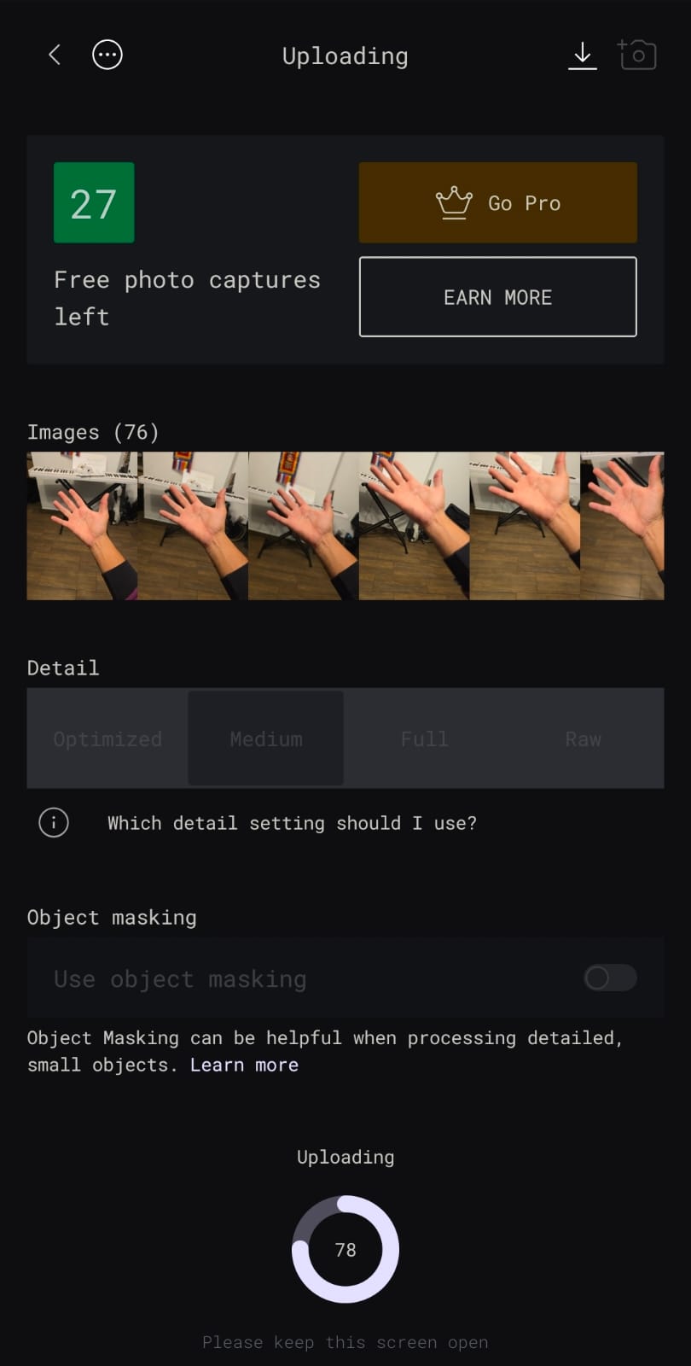Viewport: 691px width, 1366px height.
Task: Select the Optimized detail option
Action: [x=107, y=738]
